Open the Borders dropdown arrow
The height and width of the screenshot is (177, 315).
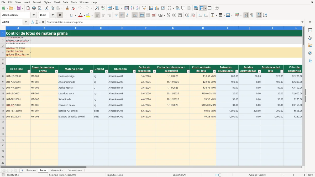click(x=216, y=15)
